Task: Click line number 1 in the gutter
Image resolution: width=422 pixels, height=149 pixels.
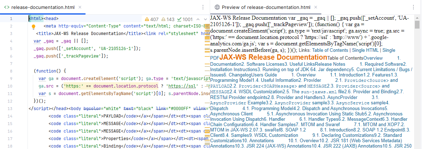Action: point(11,19)
